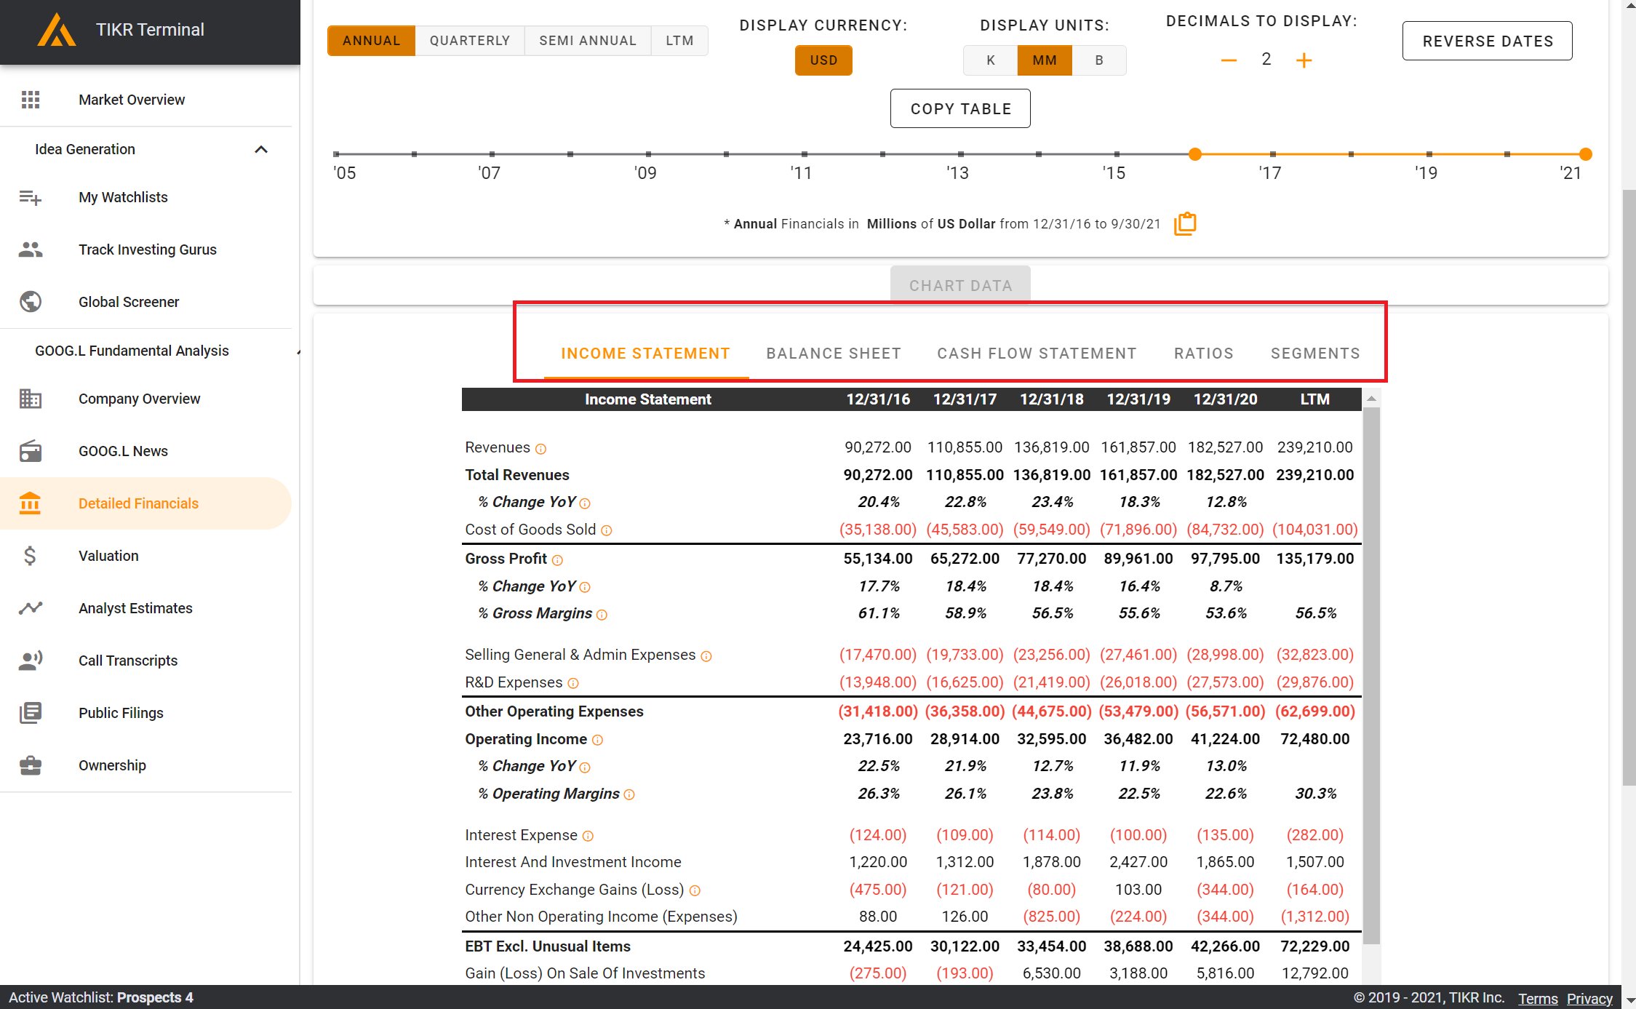Switch period to QUARTERLY

coord(470,41)
